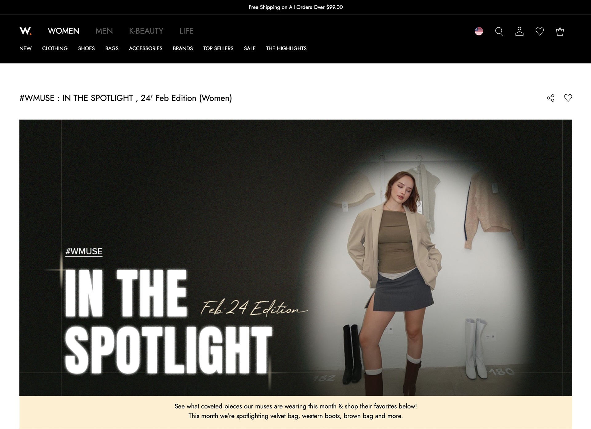Switch to the LIFE tab
Viewport: 591px width, 429px height.
[187, 31]
